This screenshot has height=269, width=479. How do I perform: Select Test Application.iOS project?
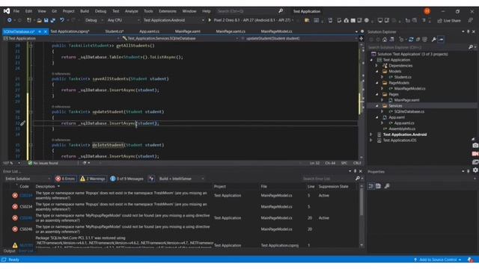pos(400,140)
